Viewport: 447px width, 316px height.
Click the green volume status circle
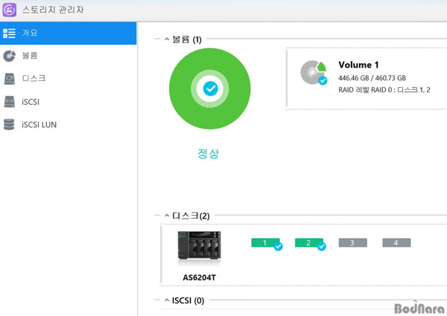(x=209, y=88)
